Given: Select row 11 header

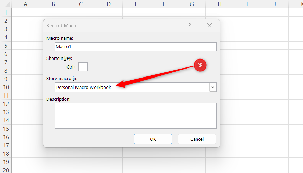Looking at the screenshot, I should [6, 95].
